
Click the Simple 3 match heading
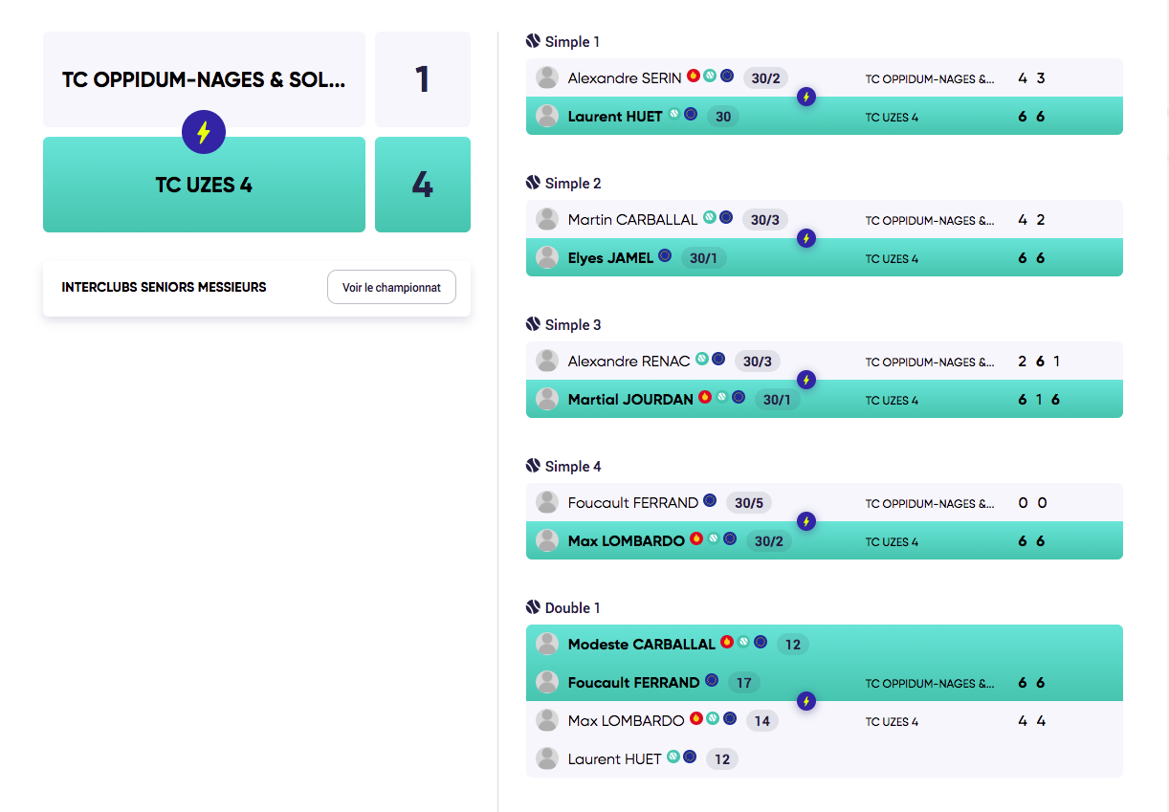573,325
